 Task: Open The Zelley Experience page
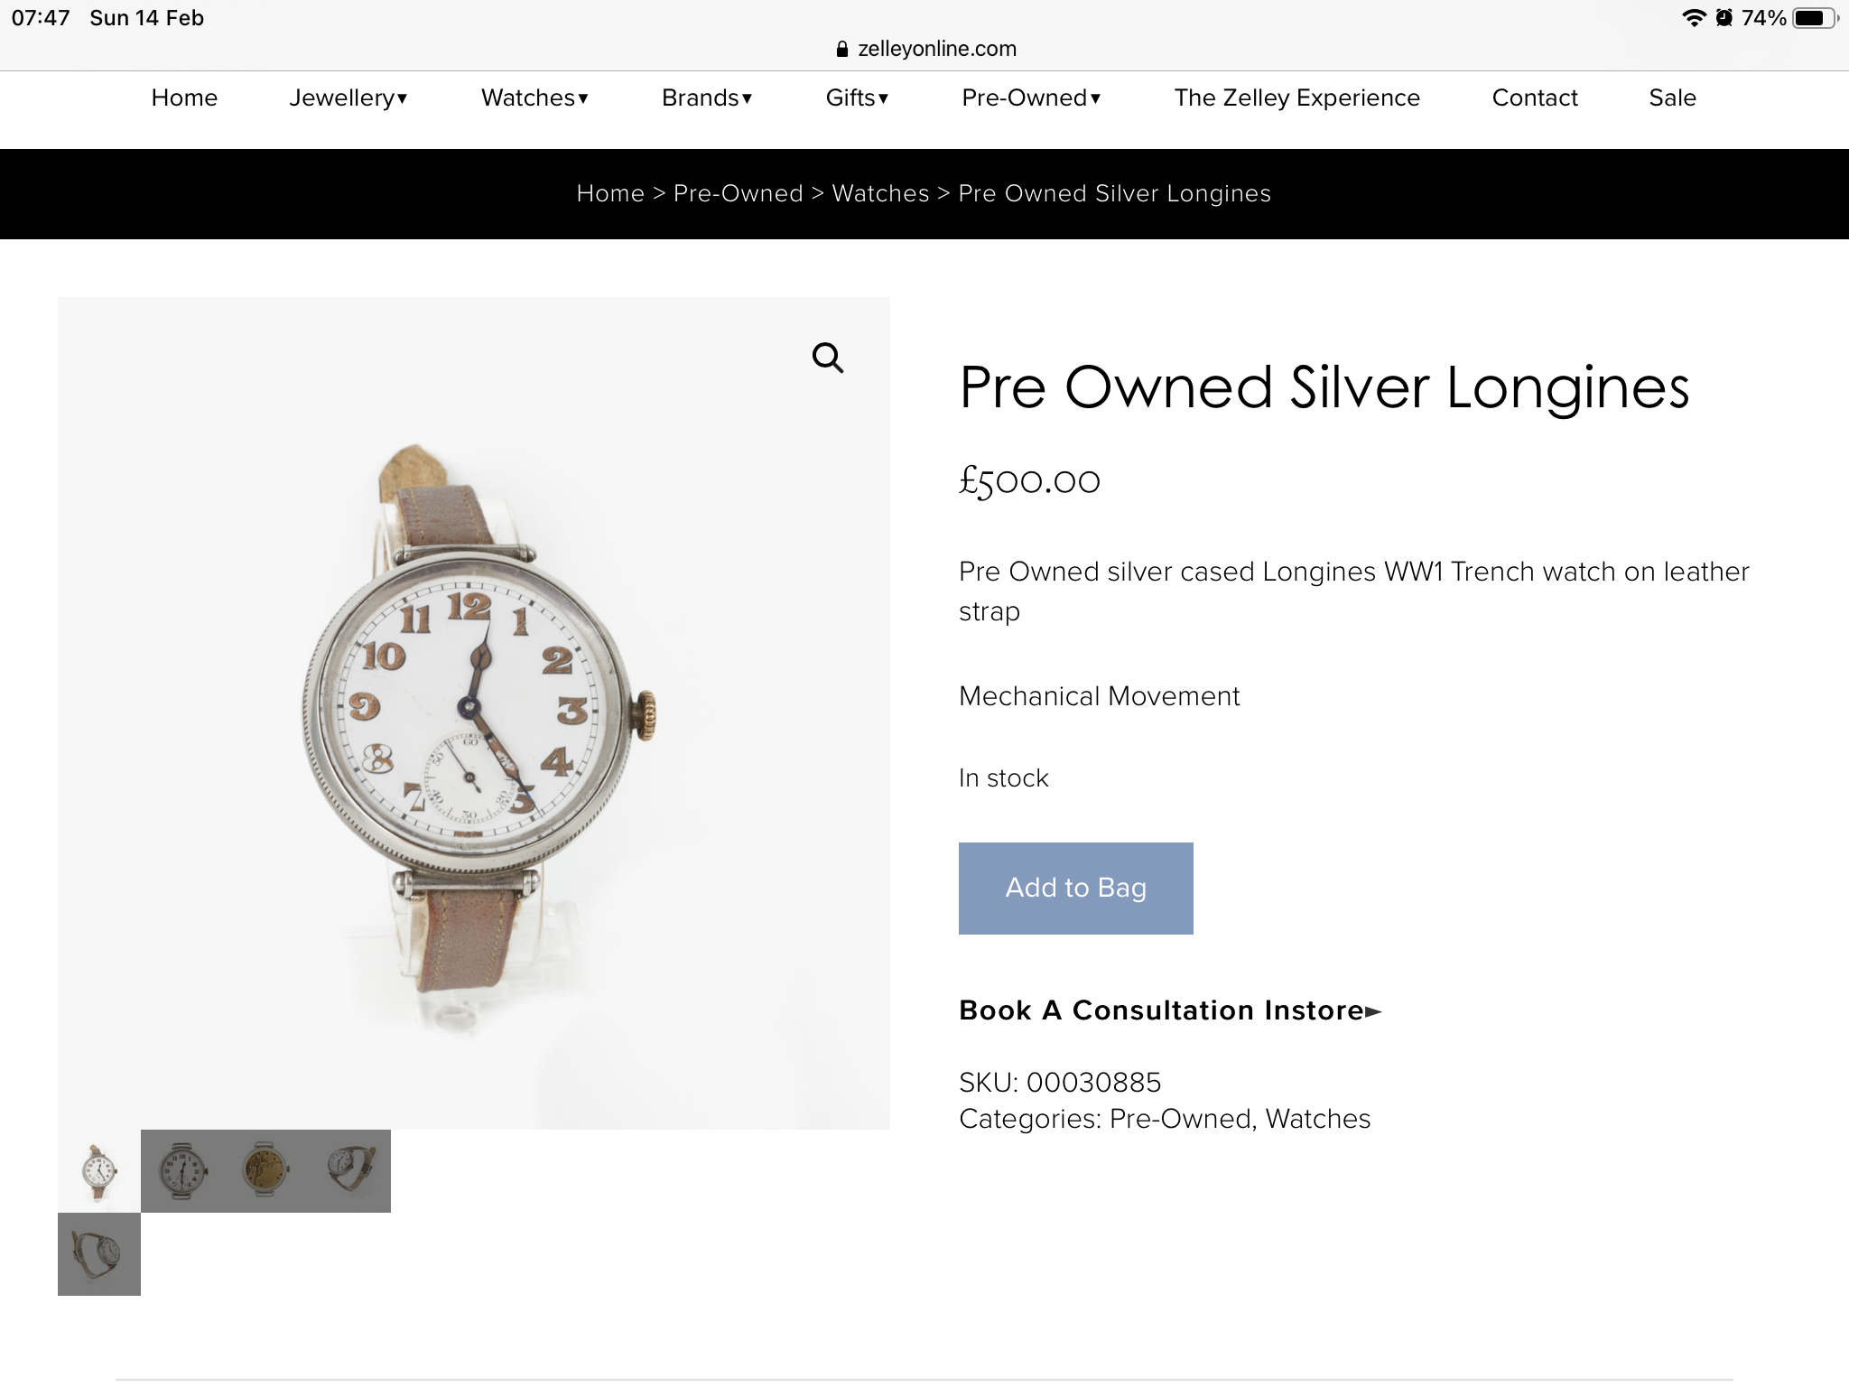pyautogui.click(x=1296, y=98)
